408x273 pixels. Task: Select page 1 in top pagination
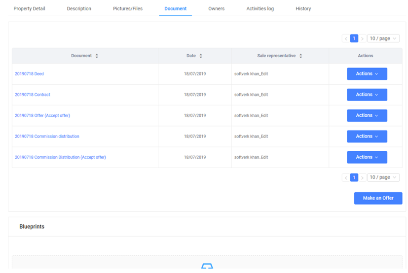pyautogui.click(x=354, y=38)
